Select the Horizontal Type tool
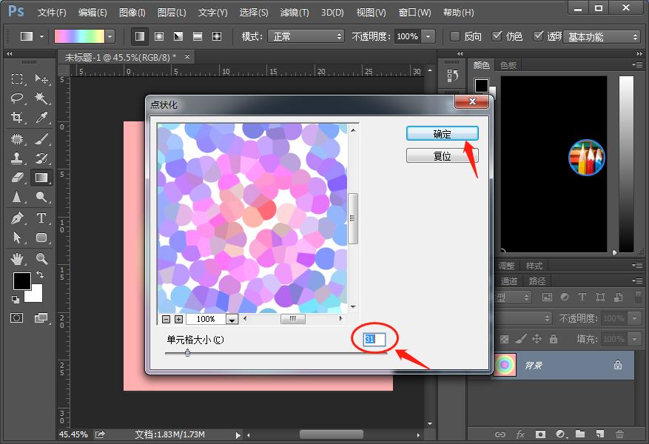 41,218
